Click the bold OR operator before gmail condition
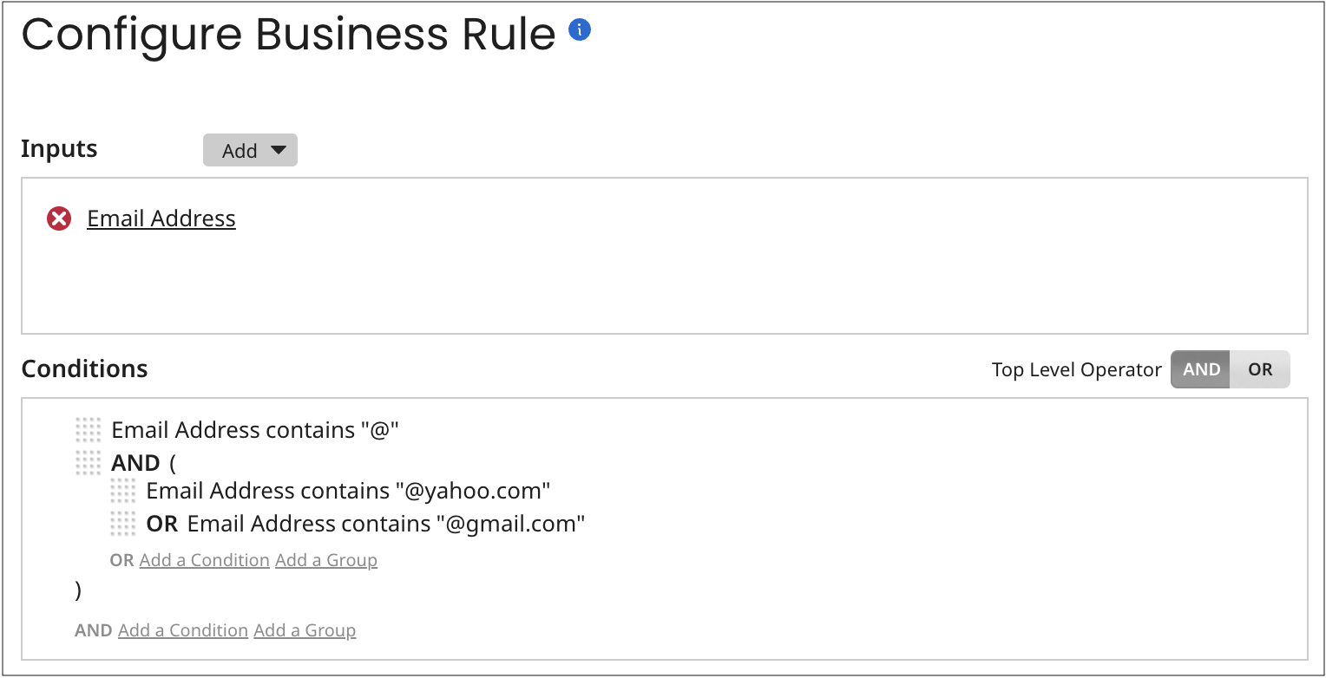The width and height of the screenshot is (1326, 678). (162, 524)
